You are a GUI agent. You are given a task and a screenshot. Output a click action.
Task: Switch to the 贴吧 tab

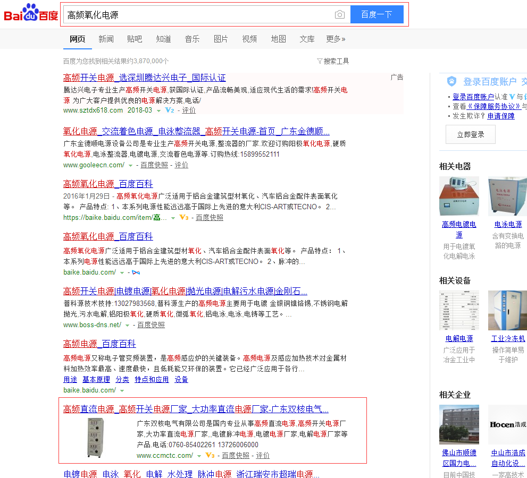pyautogui.click(x=135, y=39)
